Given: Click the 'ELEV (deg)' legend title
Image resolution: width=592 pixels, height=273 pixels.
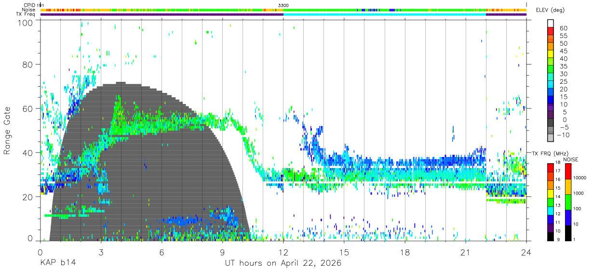Looking at the screenshot, I should coord(550,10).
